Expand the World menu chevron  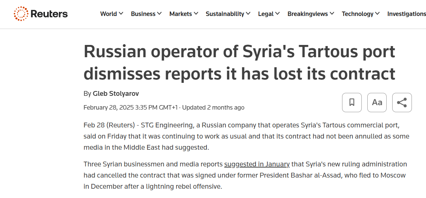pos(121,14)
